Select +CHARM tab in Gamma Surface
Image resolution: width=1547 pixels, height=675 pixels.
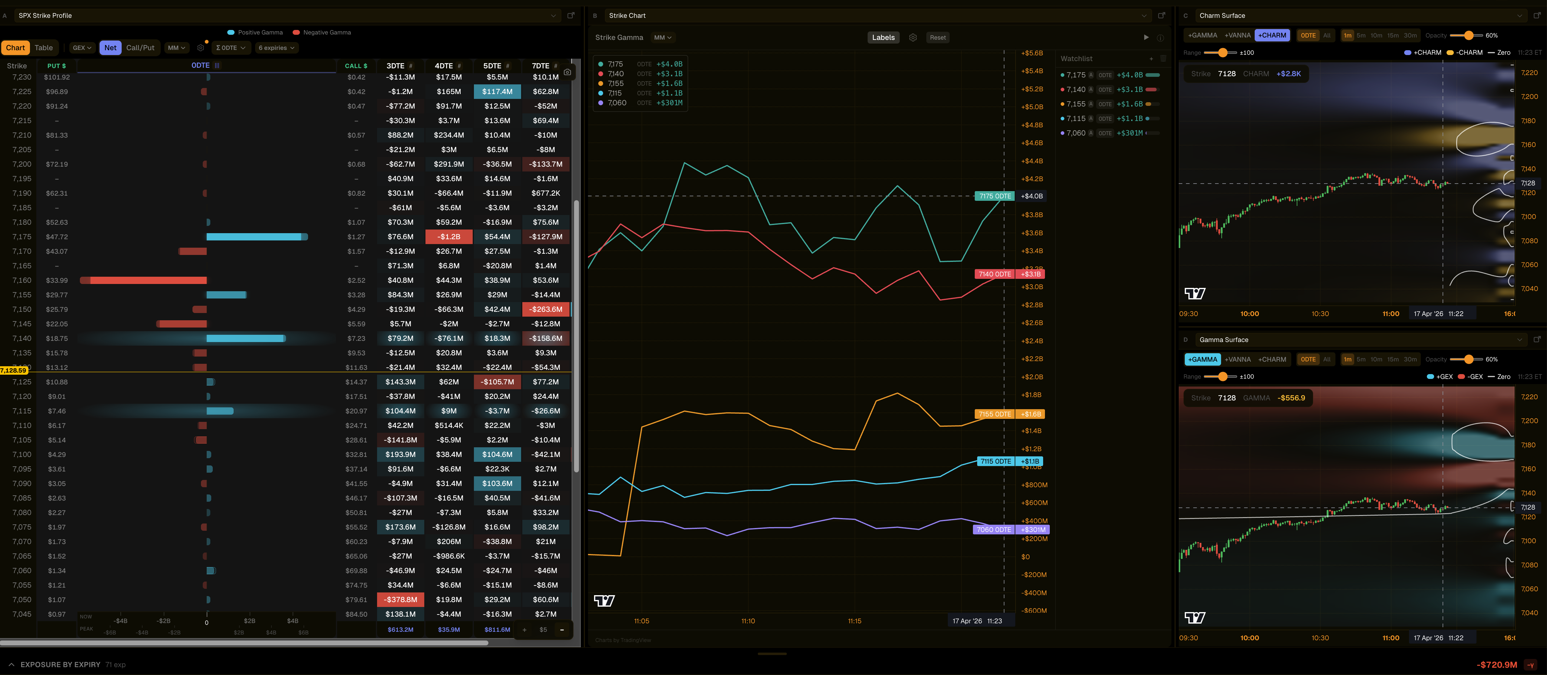point(1272,359)
